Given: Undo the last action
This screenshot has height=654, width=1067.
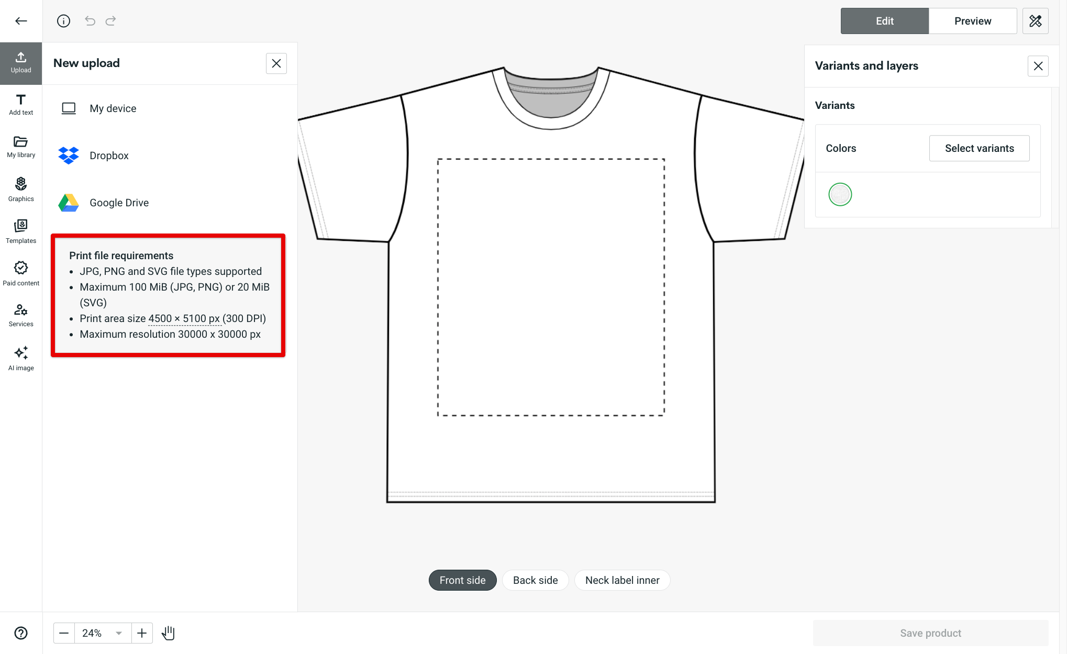Looking at the screenshot, I should 90,21.
